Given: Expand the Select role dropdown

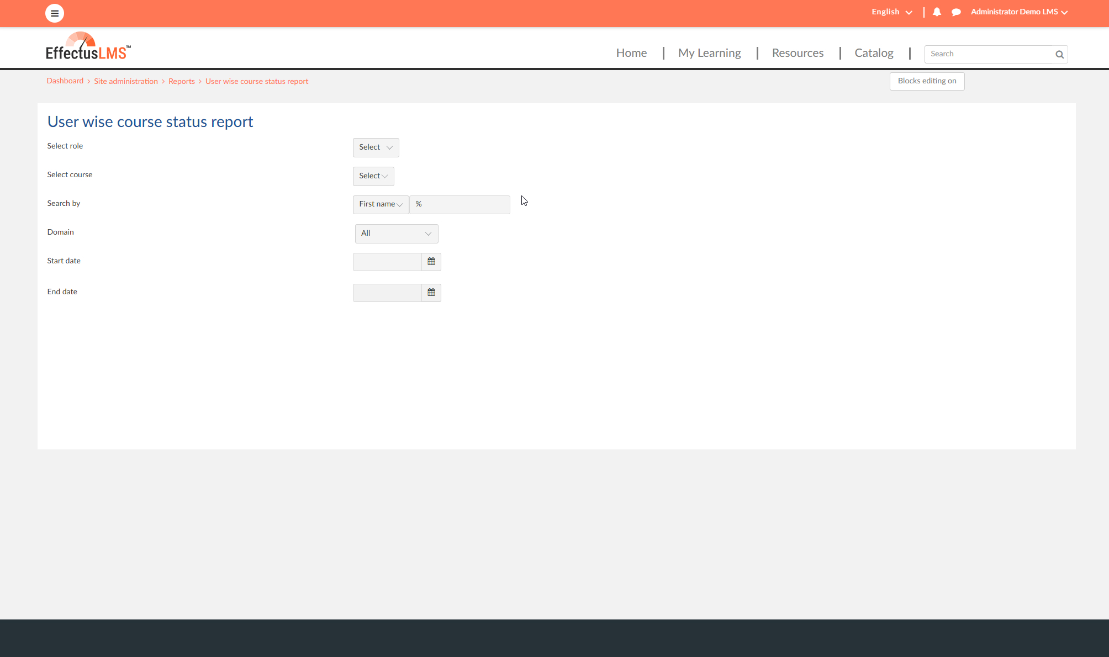Looking at the screenshot, I should [376, 147].
